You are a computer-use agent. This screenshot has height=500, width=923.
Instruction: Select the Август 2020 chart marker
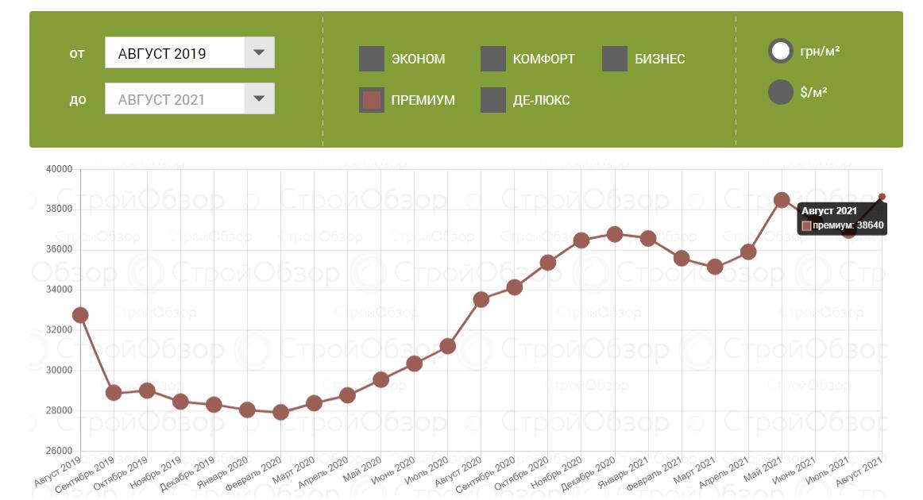click(481, 299)
